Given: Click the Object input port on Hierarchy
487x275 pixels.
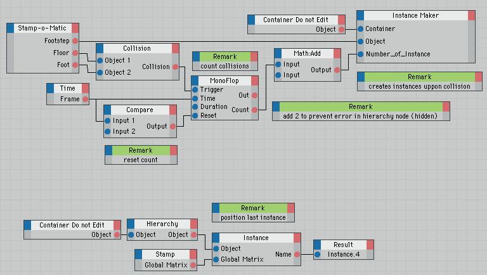Looking at the screenshot, I should point(131,234).
